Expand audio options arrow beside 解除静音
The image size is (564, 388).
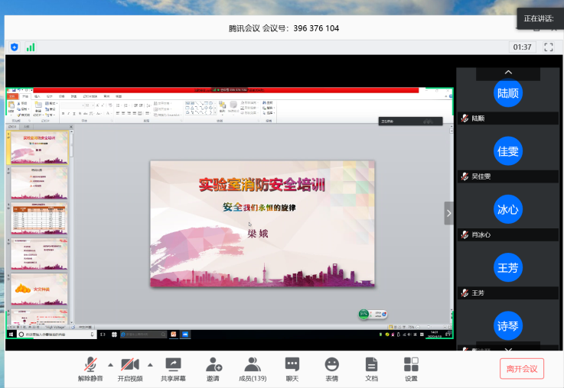click(110, 364)
